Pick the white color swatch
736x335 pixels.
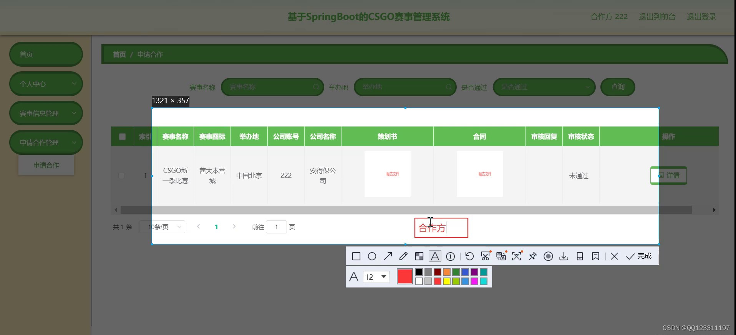pyautogui.click(x=419, y=281)
